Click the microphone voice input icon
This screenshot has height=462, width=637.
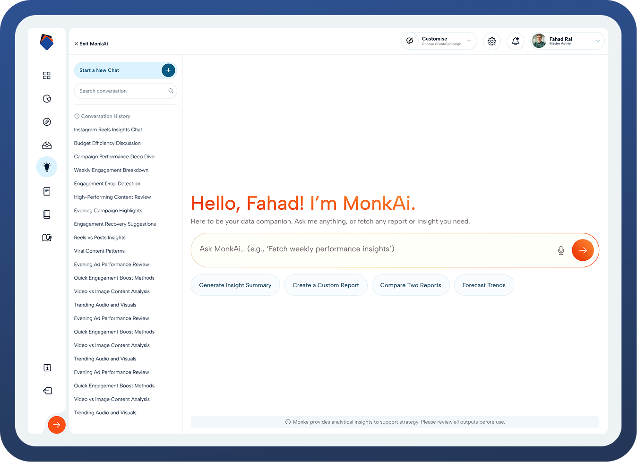coord(561,250)
